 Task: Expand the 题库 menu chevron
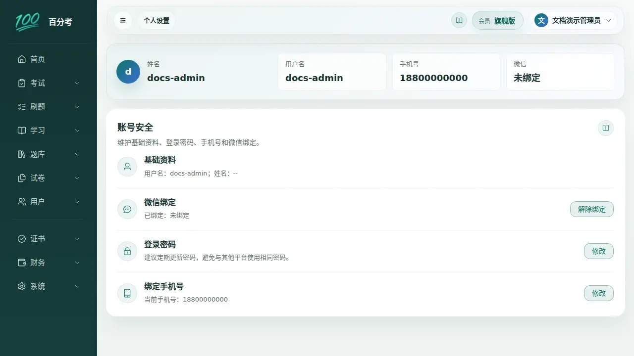(x=77, y=154)
